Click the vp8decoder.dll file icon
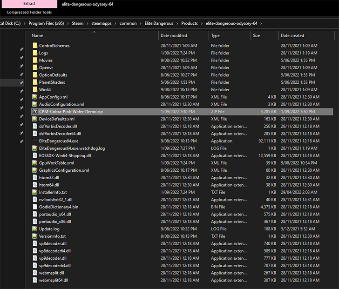339x289 pixels. 35,244
